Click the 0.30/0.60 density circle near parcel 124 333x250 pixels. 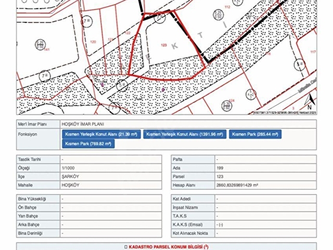(x=227, y=106)
